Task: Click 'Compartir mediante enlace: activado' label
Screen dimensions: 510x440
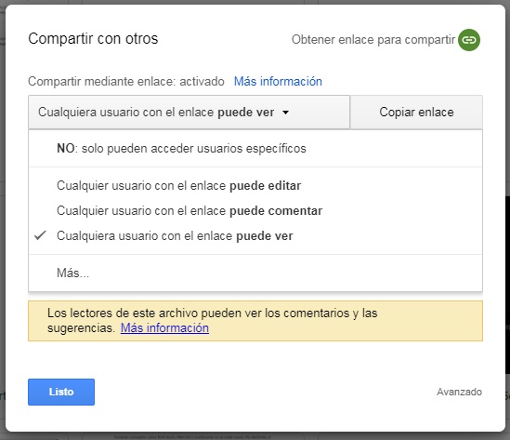Action: pyautogui.click(x=126, y=82)
